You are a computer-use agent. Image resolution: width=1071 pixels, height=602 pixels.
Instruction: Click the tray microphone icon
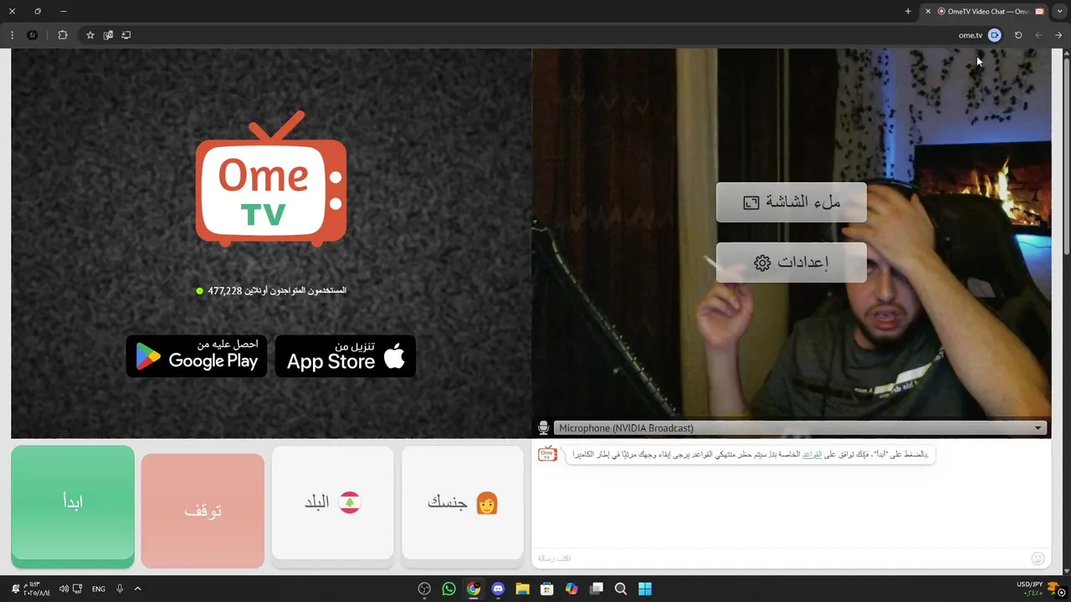120,589
